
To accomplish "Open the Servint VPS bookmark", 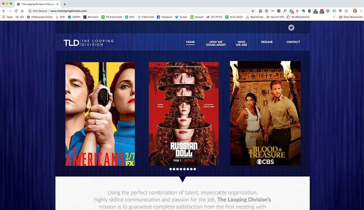I will (275, 17).
